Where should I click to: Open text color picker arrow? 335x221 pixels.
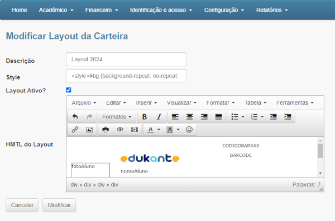coord(159,130)
